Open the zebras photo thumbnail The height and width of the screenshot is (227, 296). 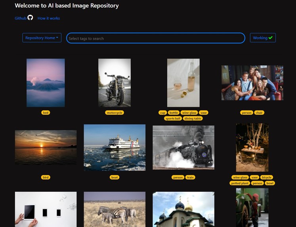115,210
